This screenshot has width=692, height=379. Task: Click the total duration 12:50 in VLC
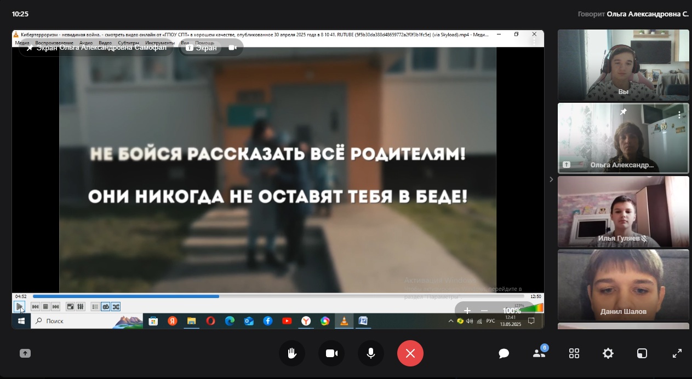point(535,296)
